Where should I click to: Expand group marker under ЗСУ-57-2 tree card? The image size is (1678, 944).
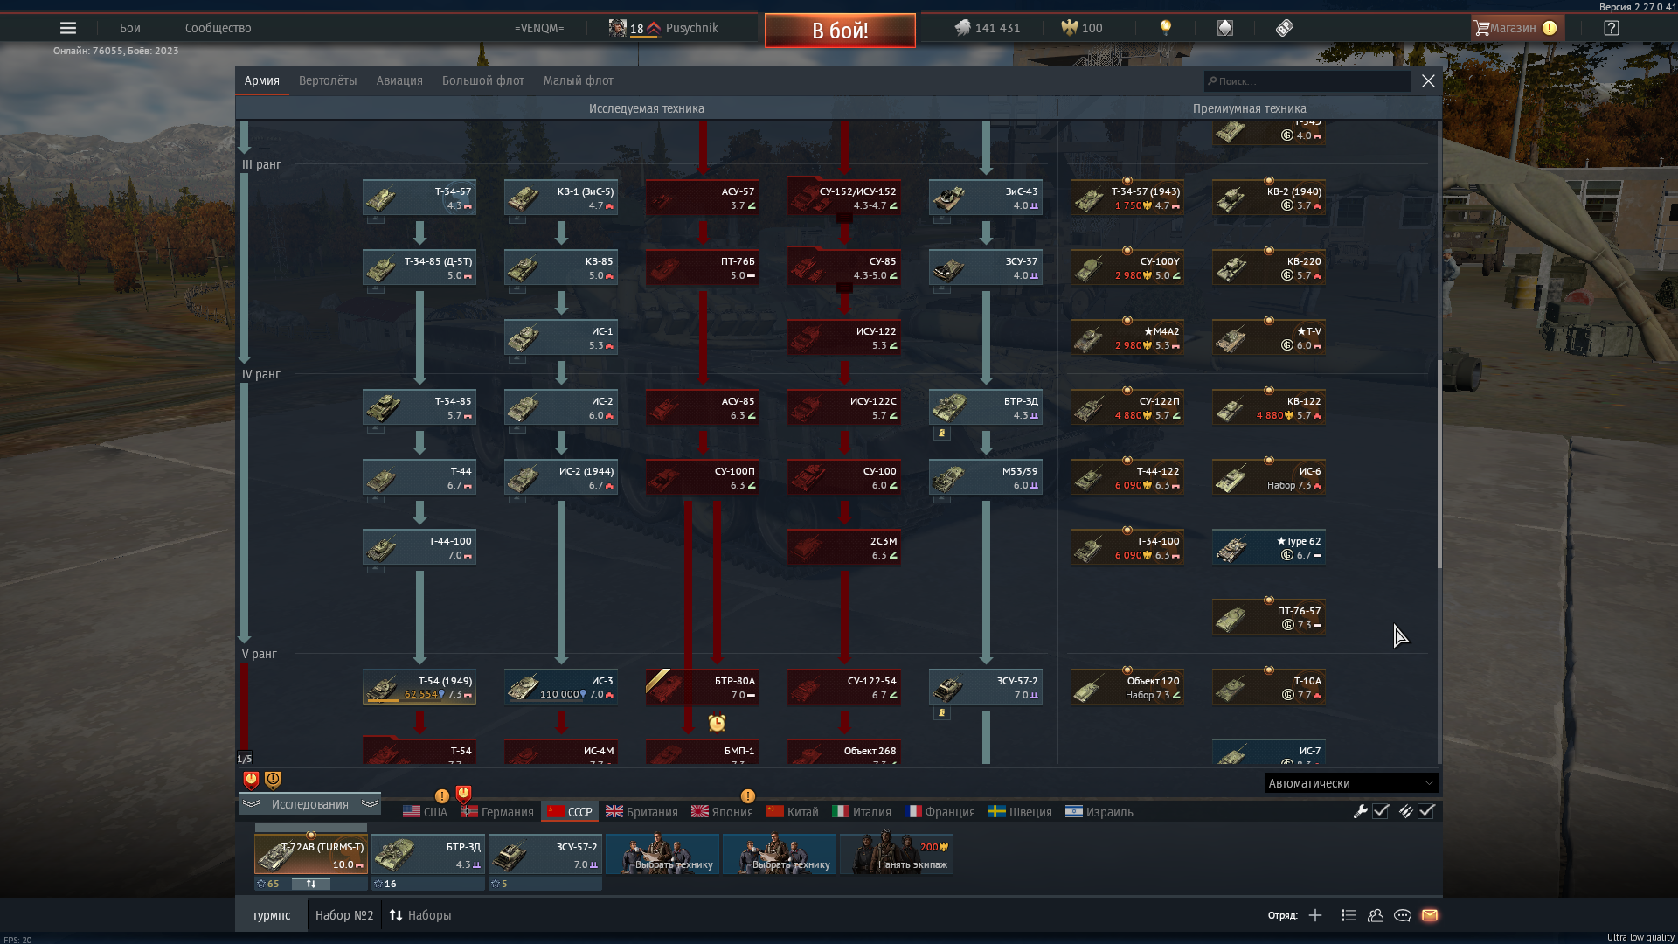[x=941, y=712]
